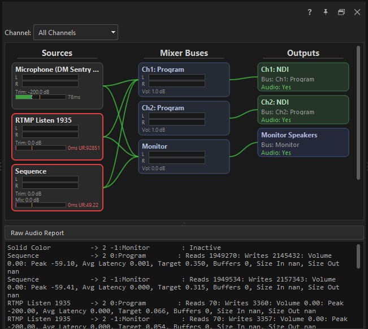Click the '0ms UR:49.22' warning text
This screenshot has width=368, height=329.
pos(83,205)
